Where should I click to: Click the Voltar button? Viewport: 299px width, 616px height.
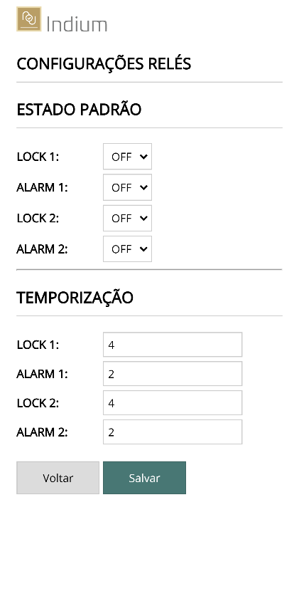click(58, 478)
